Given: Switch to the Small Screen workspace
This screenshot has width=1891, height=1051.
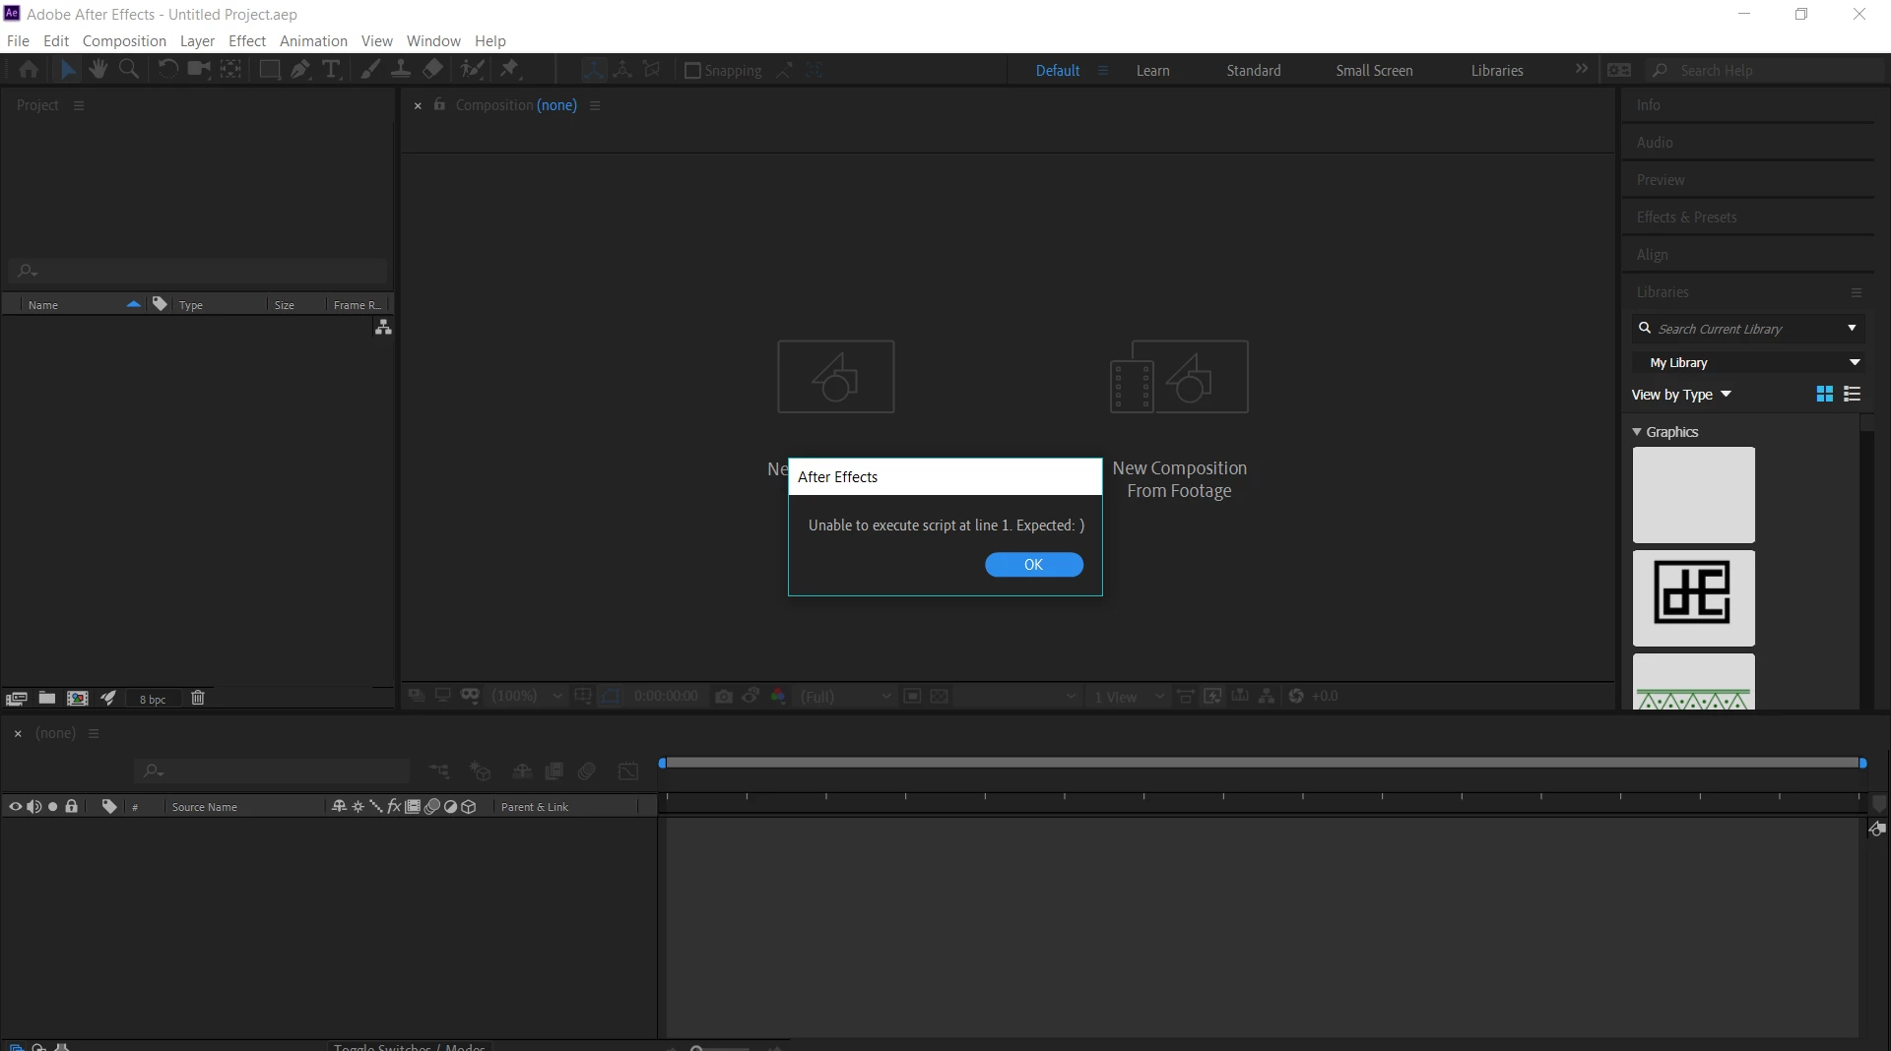Looking at the screenshot, I should click(1374, 70).
